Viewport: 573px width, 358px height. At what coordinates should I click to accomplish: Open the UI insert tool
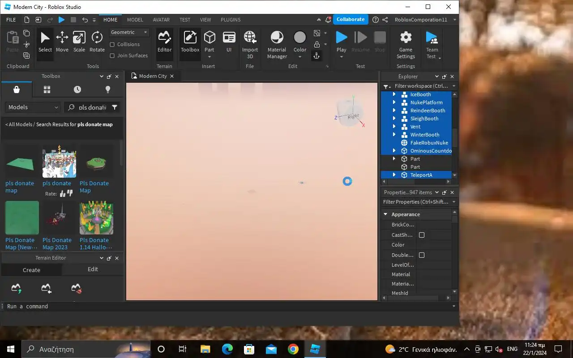(x=229, y=42)
